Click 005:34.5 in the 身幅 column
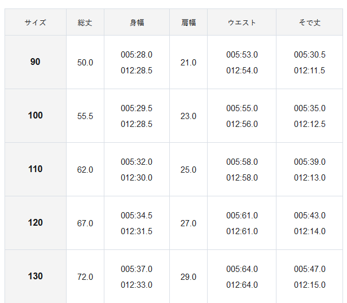The height and width of the screenshot is (303, 347). (x=137, y=216)
